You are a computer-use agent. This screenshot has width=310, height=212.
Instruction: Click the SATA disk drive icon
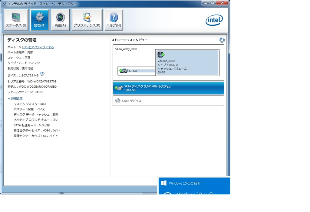click(x=119, y=88)
